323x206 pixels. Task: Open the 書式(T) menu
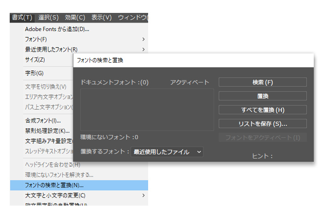22,18
